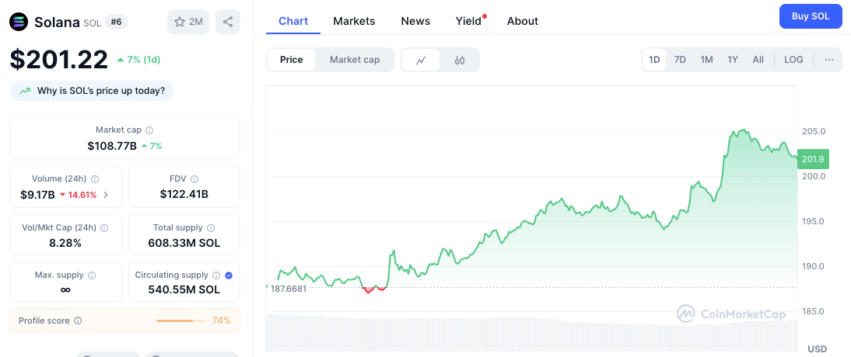Viewport: 851px width, 357px height.
Task: Click the star watchlist icon
Action: pos(178,22)
